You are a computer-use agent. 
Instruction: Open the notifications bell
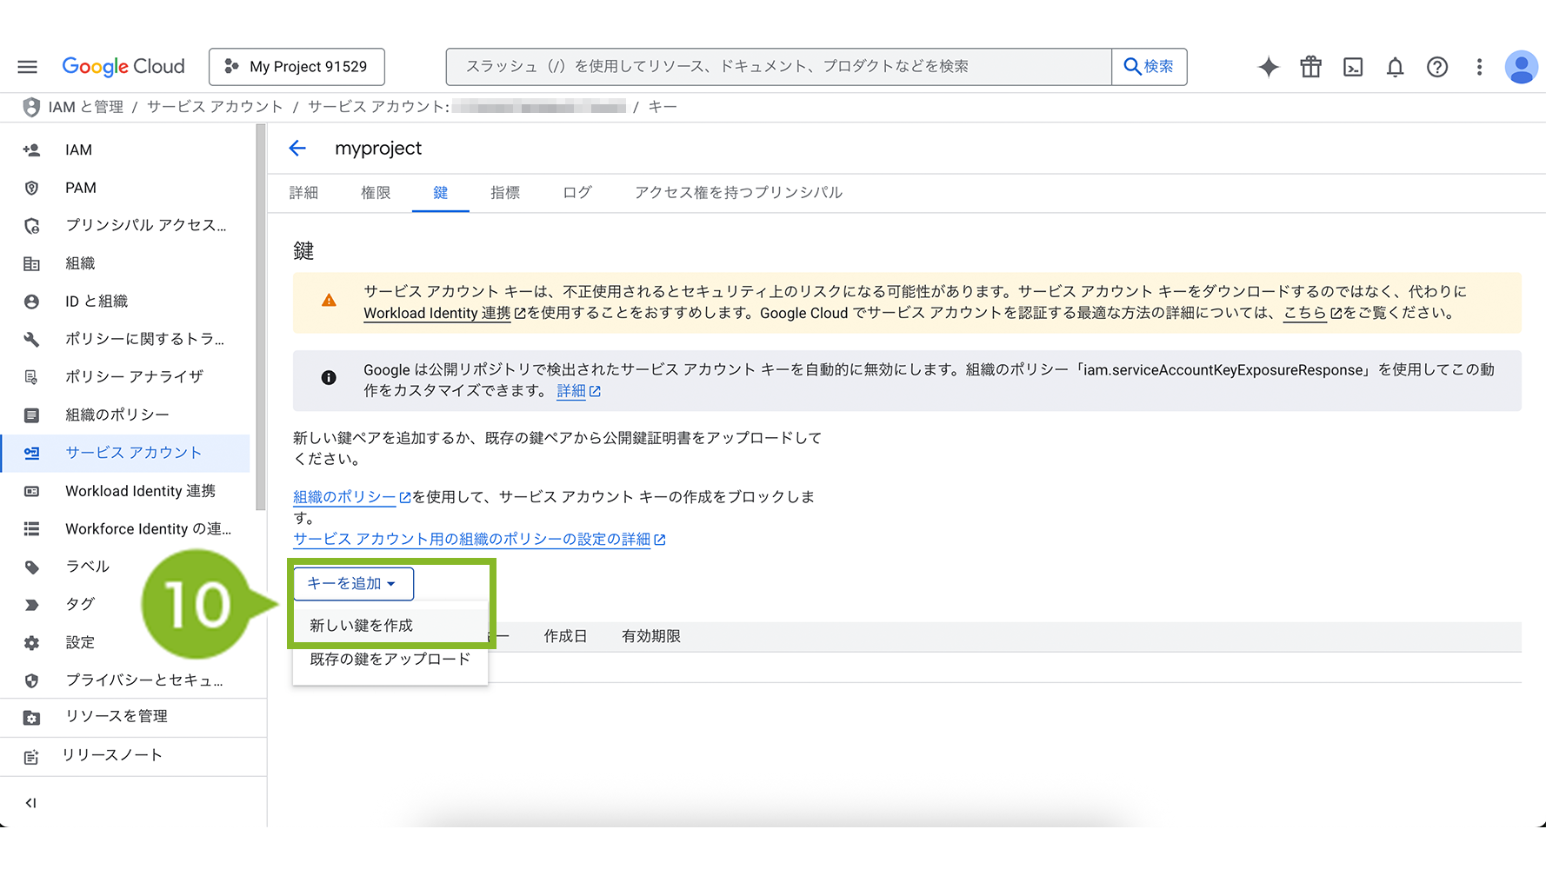(1395, 67)
